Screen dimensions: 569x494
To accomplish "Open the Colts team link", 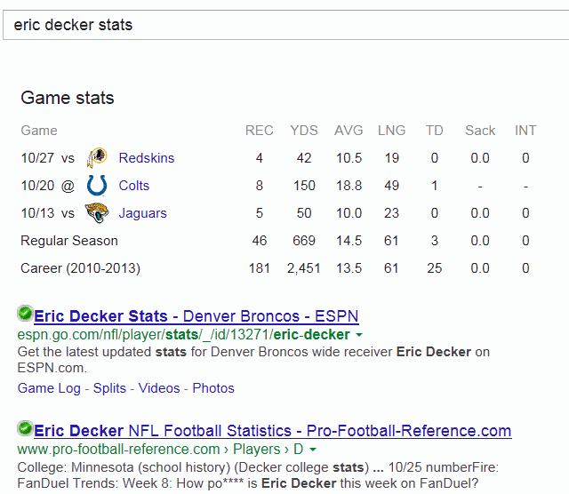I will click(134, 186).
